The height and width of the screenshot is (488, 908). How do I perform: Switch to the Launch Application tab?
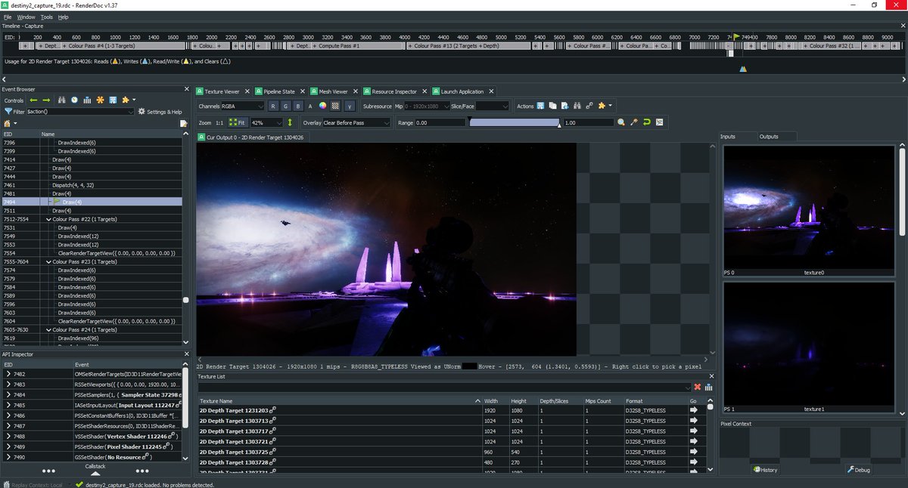(462, 91)
